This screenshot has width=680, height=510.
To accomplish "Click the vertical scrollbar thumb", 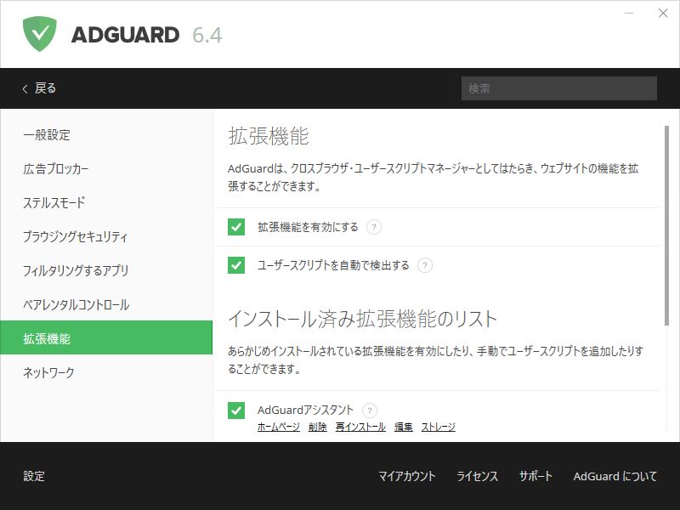I will click(666, 225).
